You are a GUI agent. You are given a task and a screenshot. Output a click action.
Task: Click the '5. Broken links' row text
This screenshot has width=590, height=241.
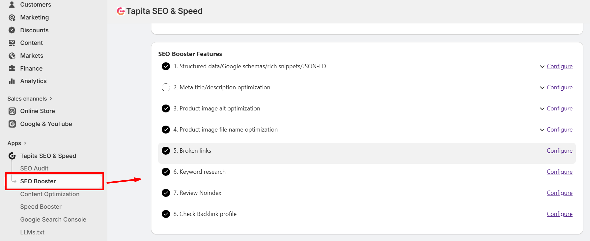pos(192,151)
